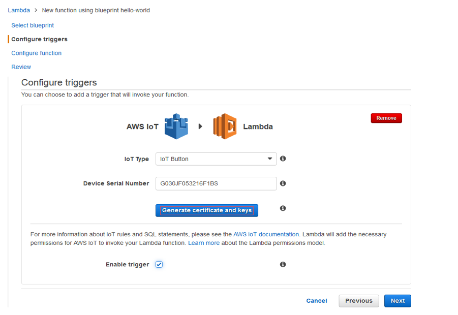Click the Device Serial Number input field
Image resolution: width=458 pixels, height=315 pixels.
pyautogui.click(x=216, y=183)
